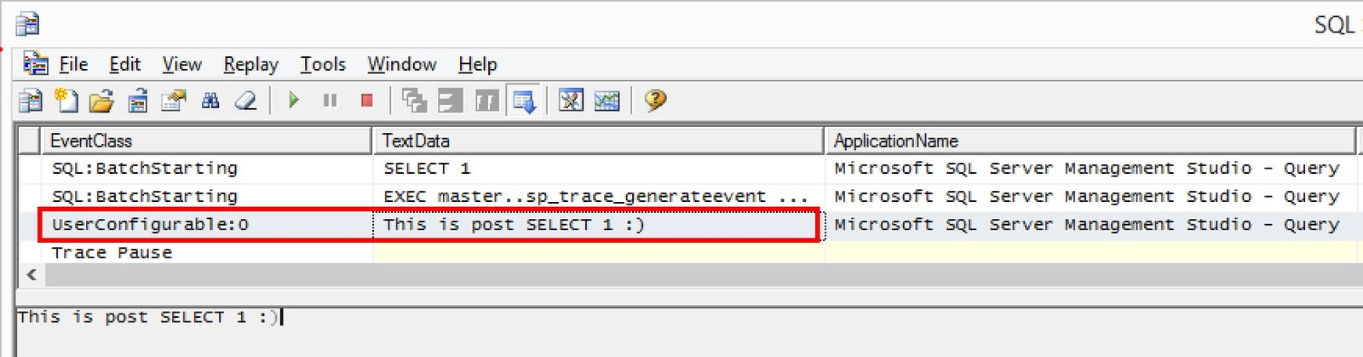
Task: Open trace Properties from toolbar
Action: point(174,101)
